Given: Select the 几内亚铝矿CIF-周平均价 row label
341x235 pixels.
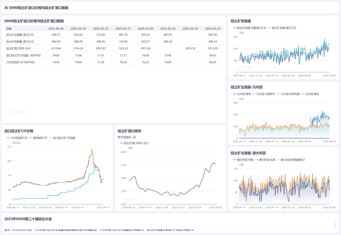Looking at the screenshot, I should 20,62.
